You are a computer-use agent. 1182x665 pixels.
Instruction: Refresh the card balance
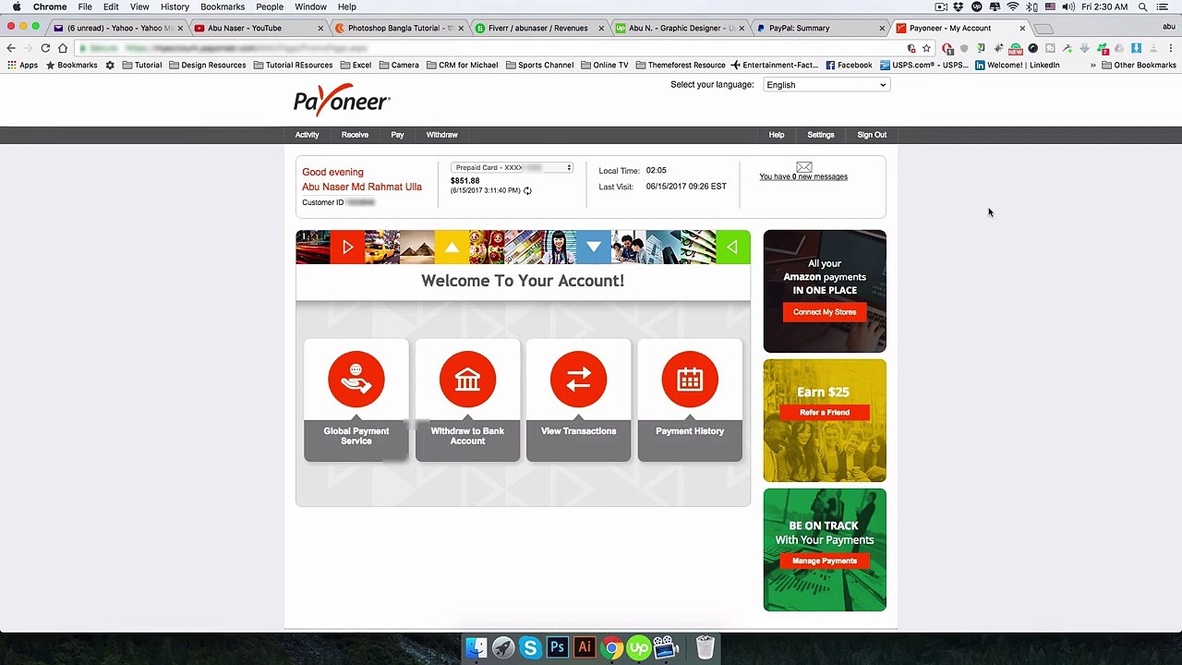(527, 190)
